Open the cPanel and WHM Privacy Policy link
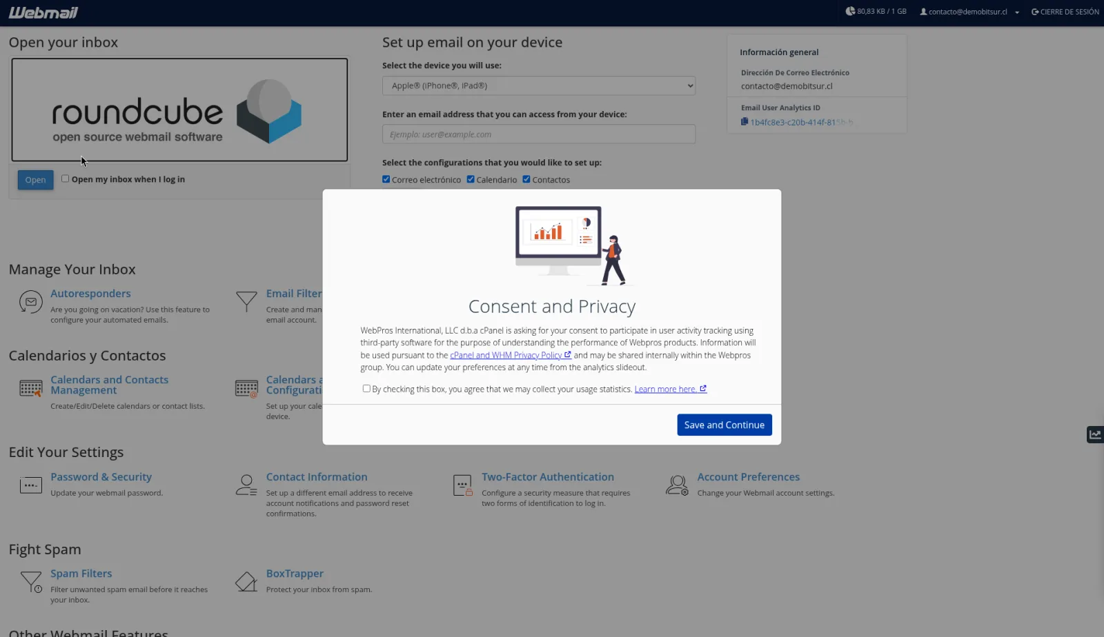Viewport: 1104px width, 637px height. [x=511, y=355]
